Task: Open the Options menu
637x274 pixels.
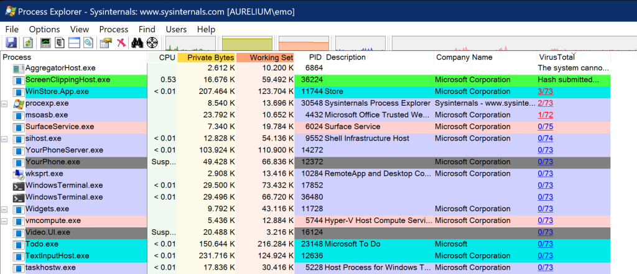Action: tap(44, 29)
